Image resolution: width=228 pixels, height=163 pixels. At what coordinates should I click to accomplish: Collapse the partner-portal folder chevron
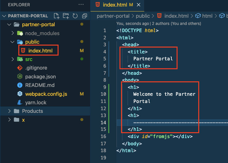[9, 25]
